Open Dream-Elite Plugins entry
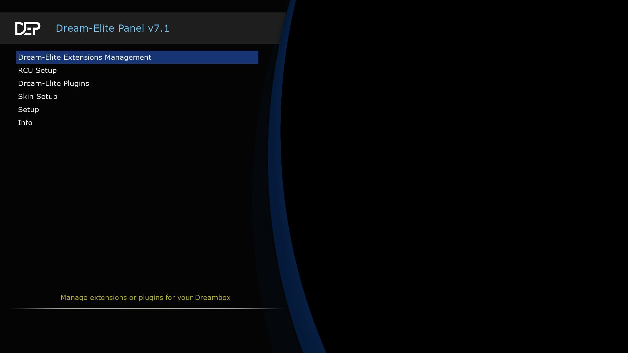Image resolution: width=628 pixels, height=353 pixels. [53, 83]
